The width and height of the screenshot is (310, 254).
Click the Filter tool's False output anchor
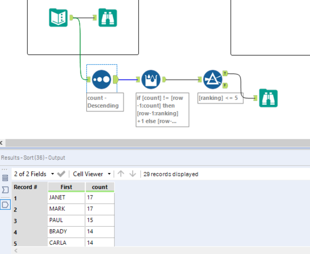click(x=225, y=86)
